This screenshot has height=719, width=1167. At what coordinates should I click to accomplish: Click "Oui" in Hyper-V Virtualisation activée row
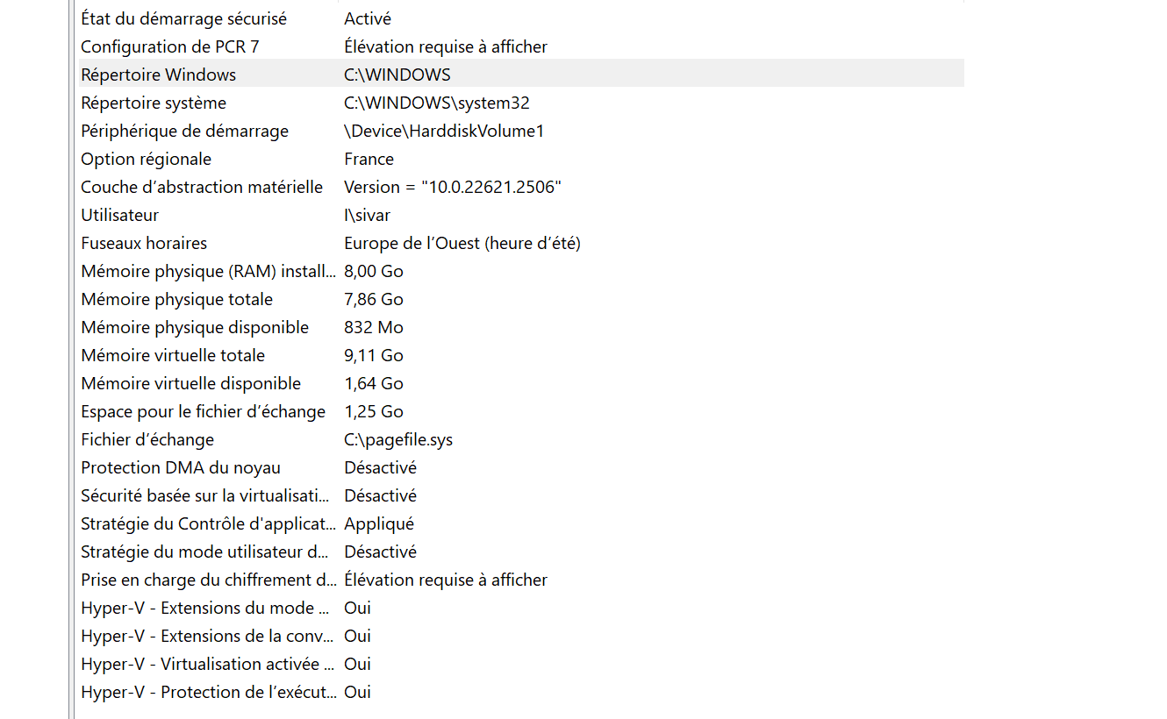357,664
